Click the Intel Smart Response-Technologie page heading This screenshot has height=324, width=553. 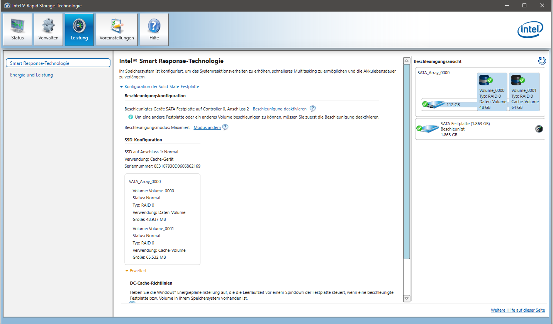tap(171, 61)
